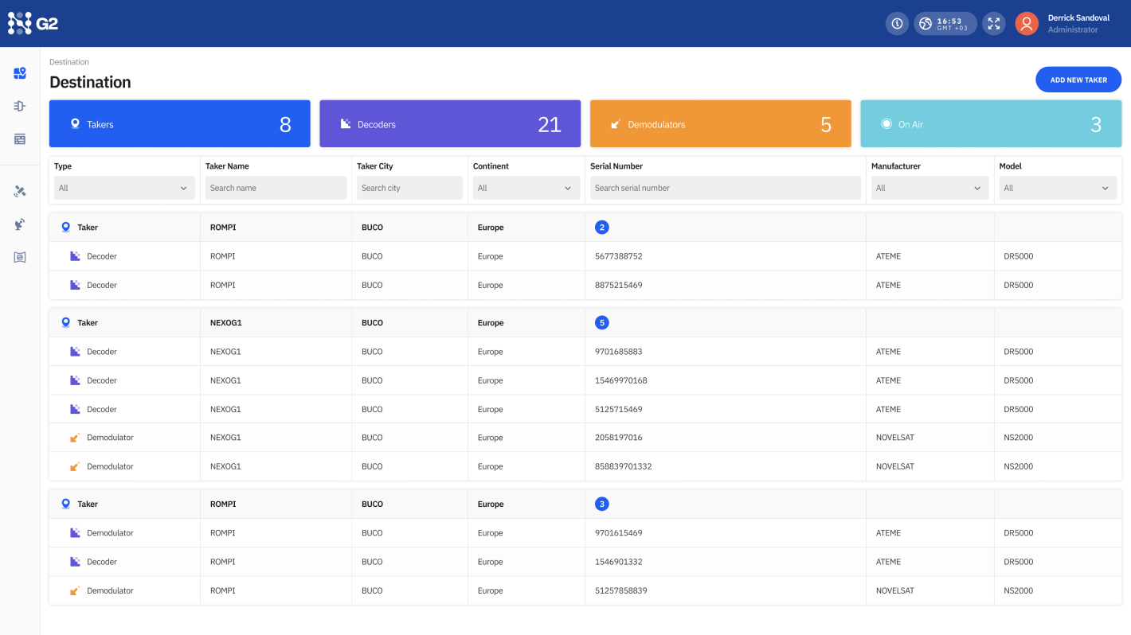
Task: Click the Demodulators summary card
Action: (x=720, y=124)
